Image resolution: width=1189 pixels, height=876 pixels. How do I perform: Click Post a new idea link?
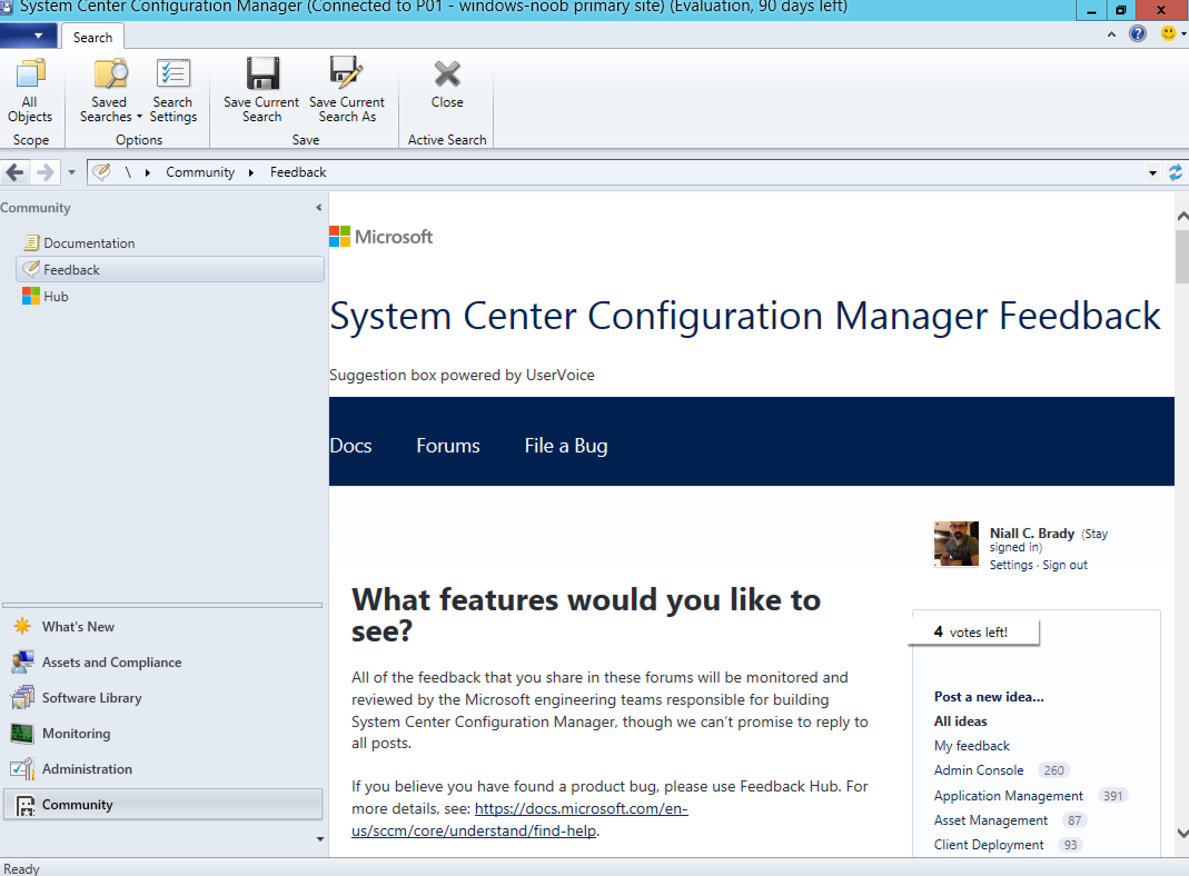(989, 697)
